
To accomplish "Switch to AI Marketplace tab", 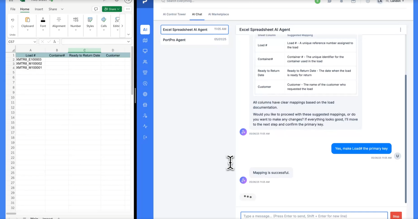I will click(x=219, y=14).
